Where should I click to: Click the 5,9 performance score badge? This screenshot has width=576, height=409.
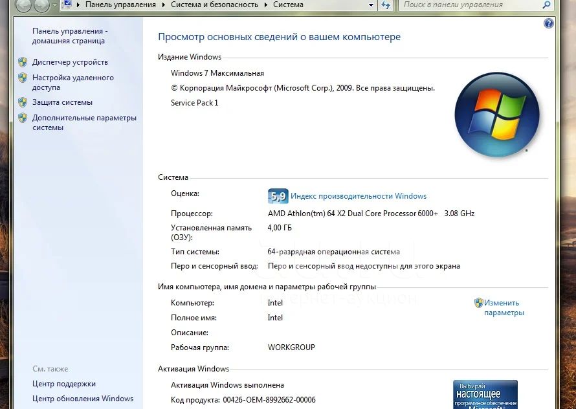[278, 196]
